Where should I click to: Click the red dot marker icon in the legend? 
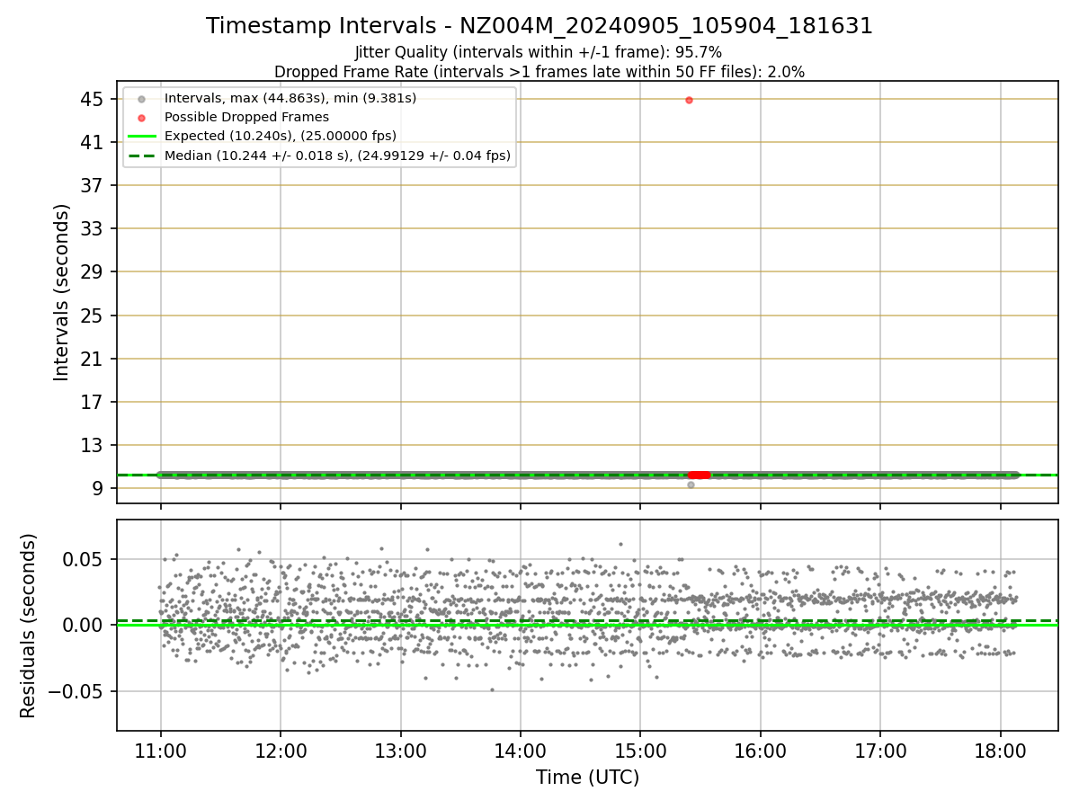click(x=142, y=117)
